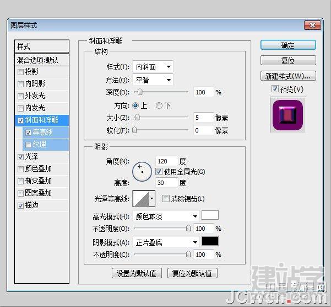331x307 pixels.
Task: Select the 纹理 sub-item label
Action: (39, 145)
